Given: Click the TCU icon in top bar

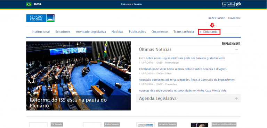Looking at the screenshot, I should pyautogui.click(x=238, y=4).
